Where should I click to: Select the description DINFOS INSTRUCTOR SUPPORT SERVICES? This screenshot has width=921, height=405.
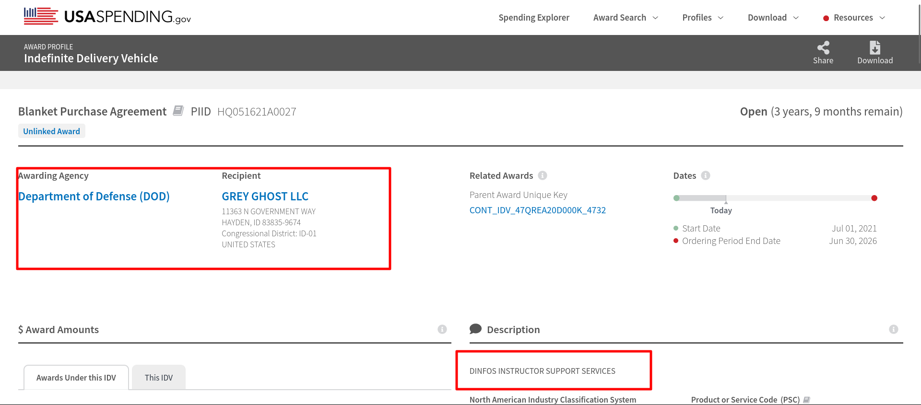click(x=543, y=371)
